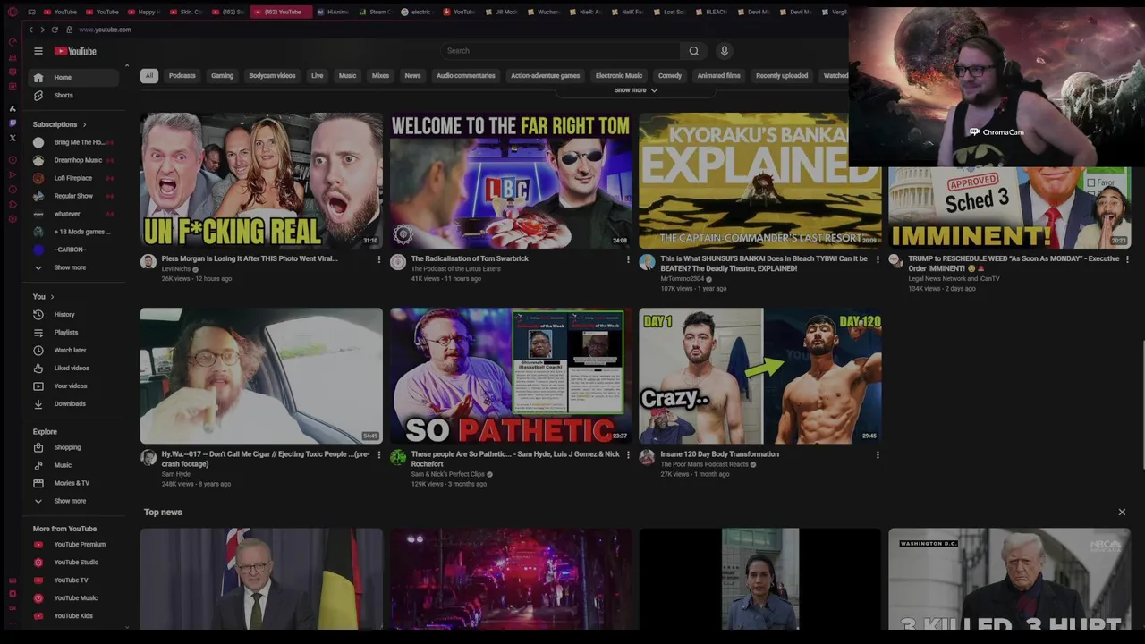The width and height of the screenshot is (1145, 644).
Task: Open the You section chevron
Action: (x=52, y=297)
